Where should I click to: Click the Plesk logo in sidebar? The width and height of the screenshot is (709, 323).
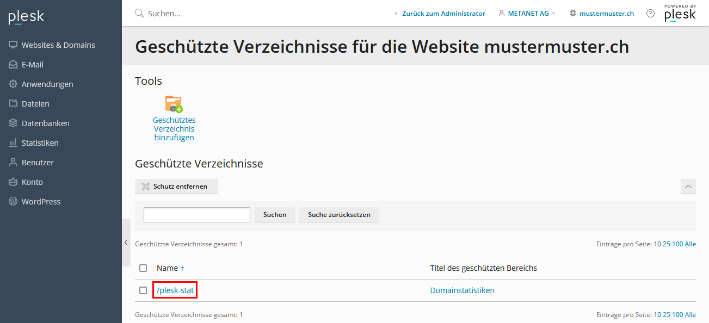26,17
